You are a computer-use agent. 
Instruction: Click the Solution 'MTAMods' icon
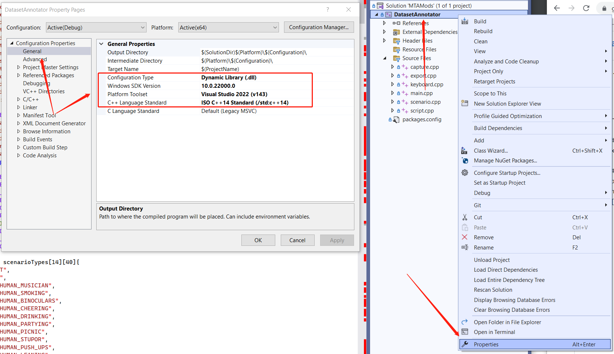[380, 6]
